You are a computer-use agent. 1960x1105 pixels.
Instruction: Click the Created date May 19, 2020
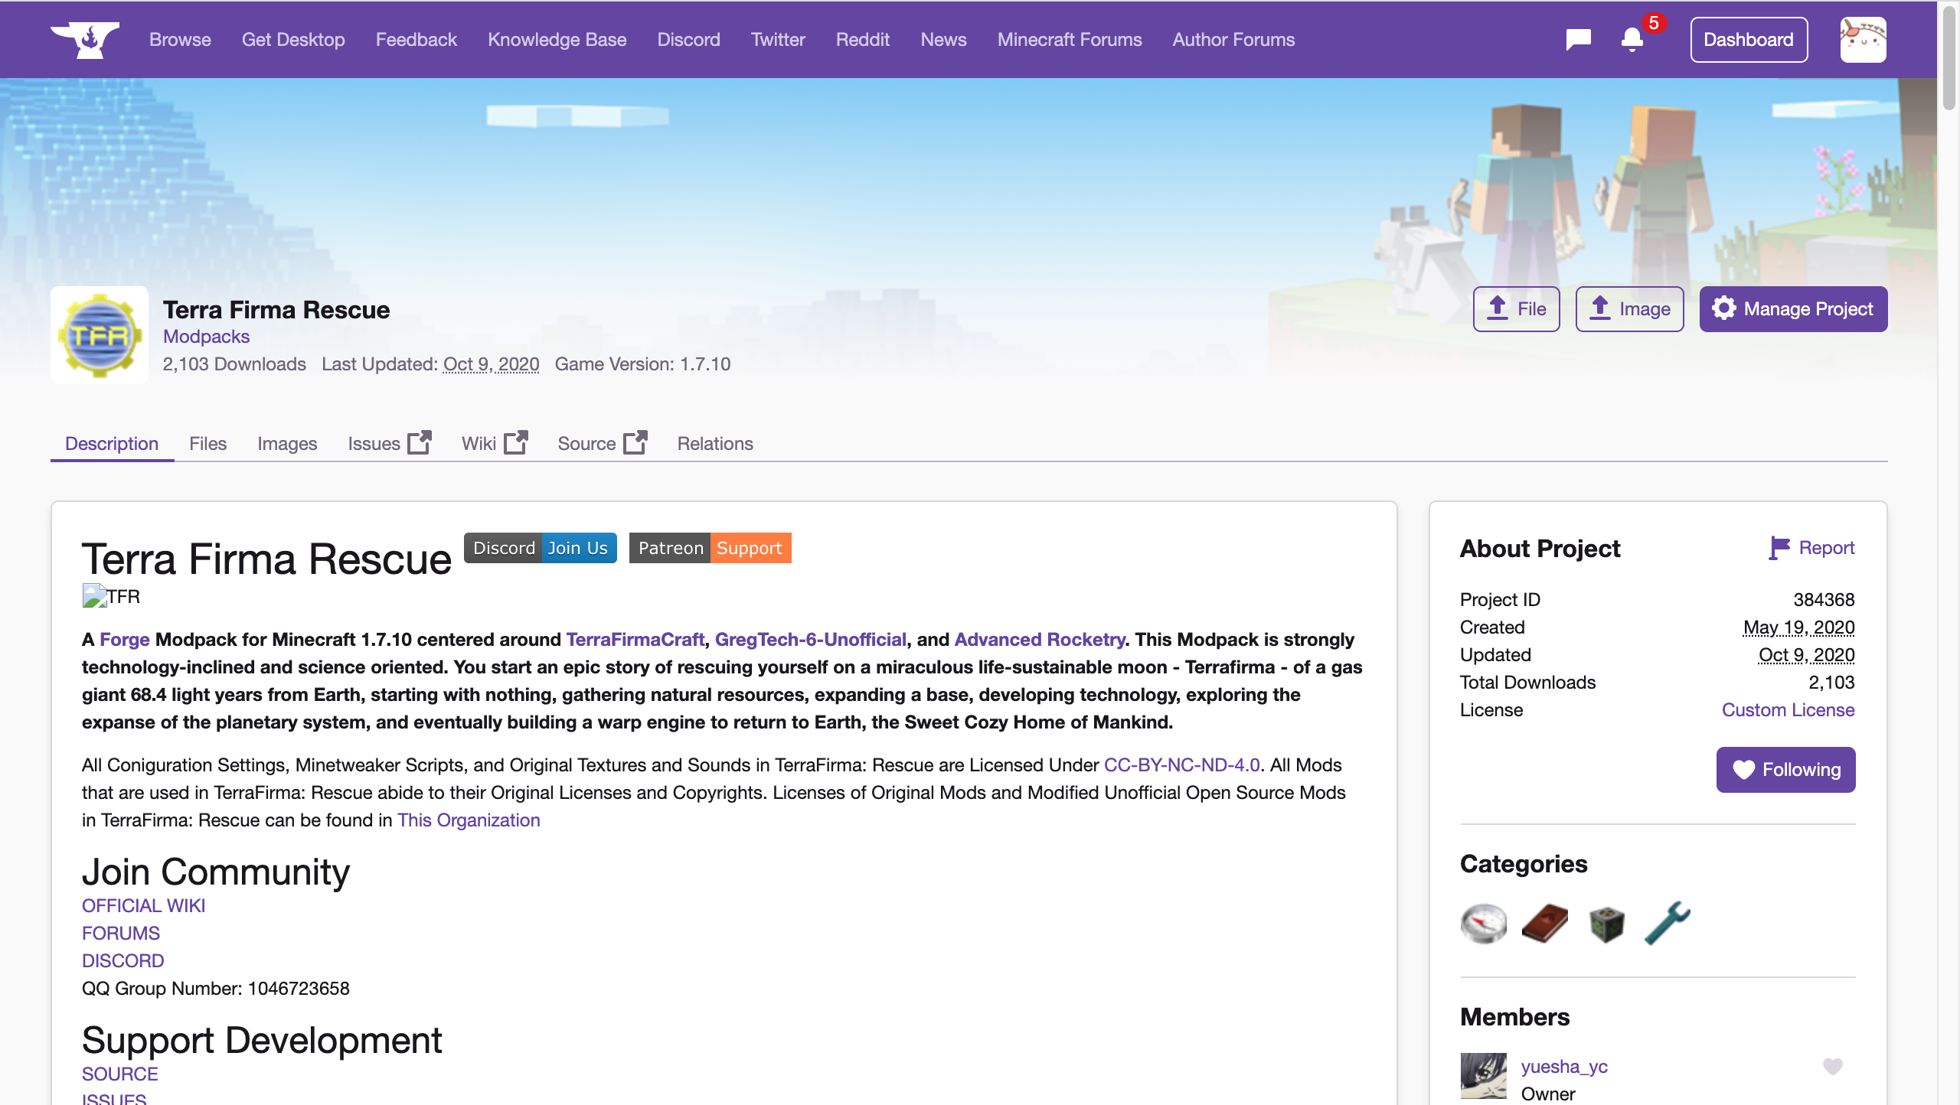tap(1798, 627)
